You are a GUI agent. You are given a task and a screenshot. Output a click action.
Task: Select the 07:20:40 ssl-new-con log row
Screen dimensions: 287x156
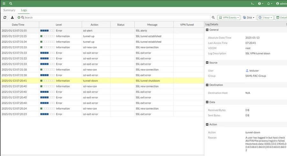(102, 86)
